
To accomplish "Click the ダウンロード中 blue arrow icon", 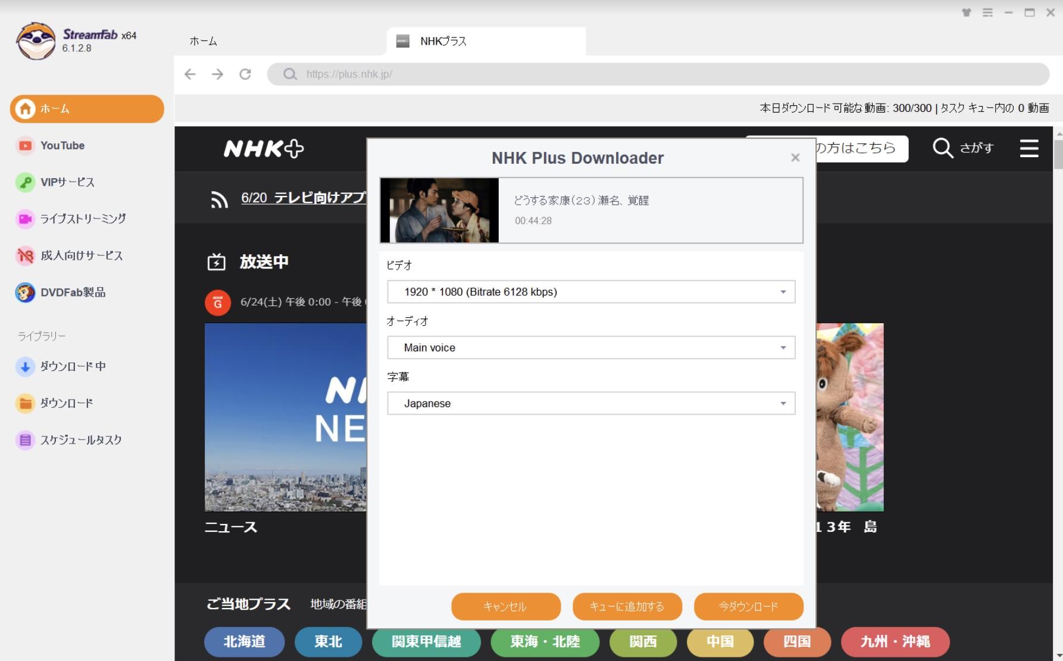I will click(x=25, y=367).
